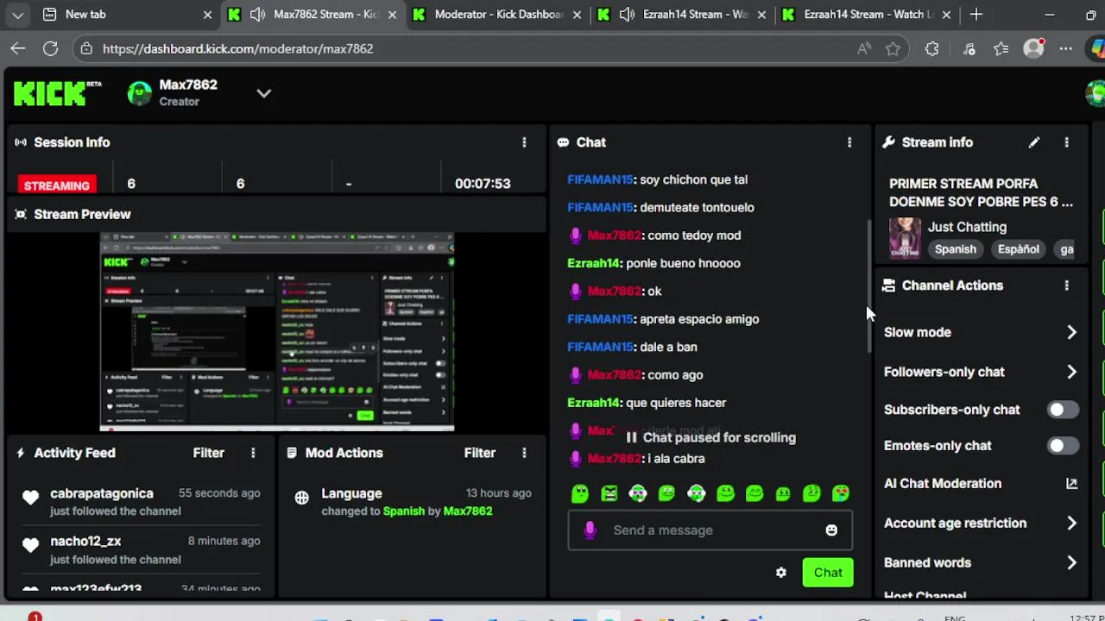Refresh the browser page

[51, 49]
